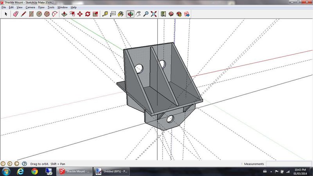Select the Line pencil tool

(x=23, y=14)
